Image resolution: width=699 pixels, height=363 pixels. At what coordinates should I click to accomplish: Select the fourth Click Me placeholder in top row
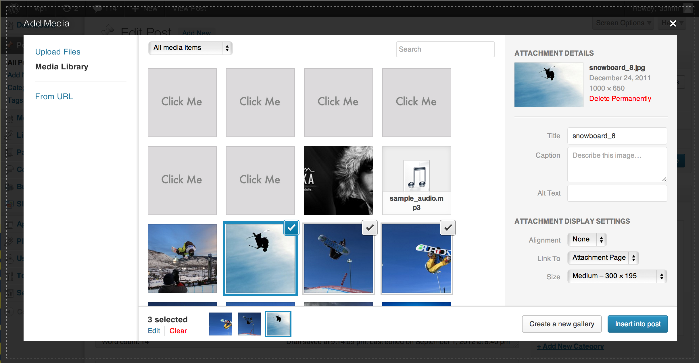tap(417, 103)
